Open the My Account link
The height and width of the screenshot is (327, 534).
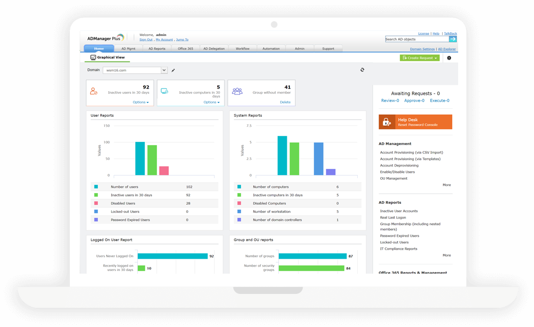tap(164, 39)
